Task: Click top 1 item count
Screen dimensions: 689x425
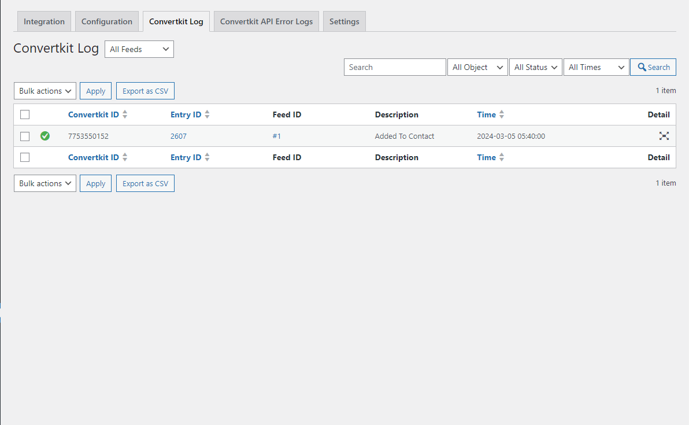Action: tap(666, 91)
